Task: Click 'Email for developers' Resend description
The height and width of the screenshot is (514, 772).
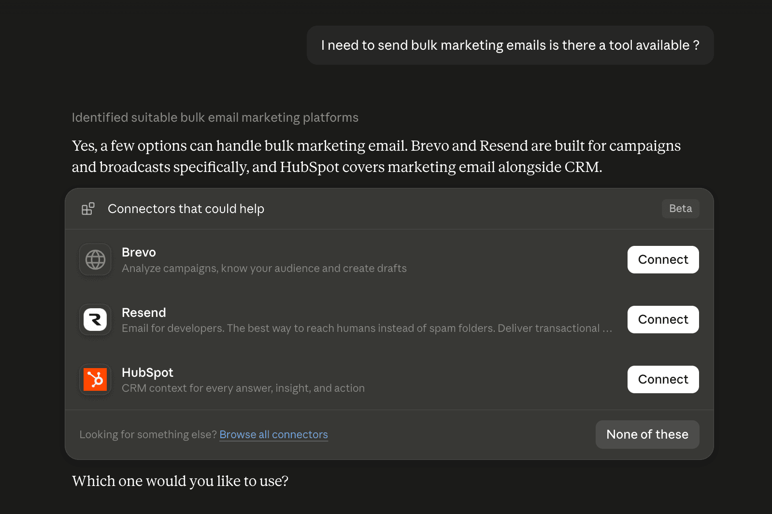Action: (367, 328)
